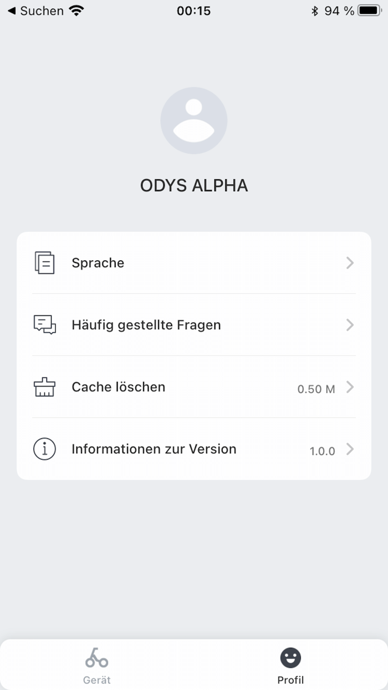Select the smiley Profil icon
Screen dimensions: 388x690
point(290,658)
